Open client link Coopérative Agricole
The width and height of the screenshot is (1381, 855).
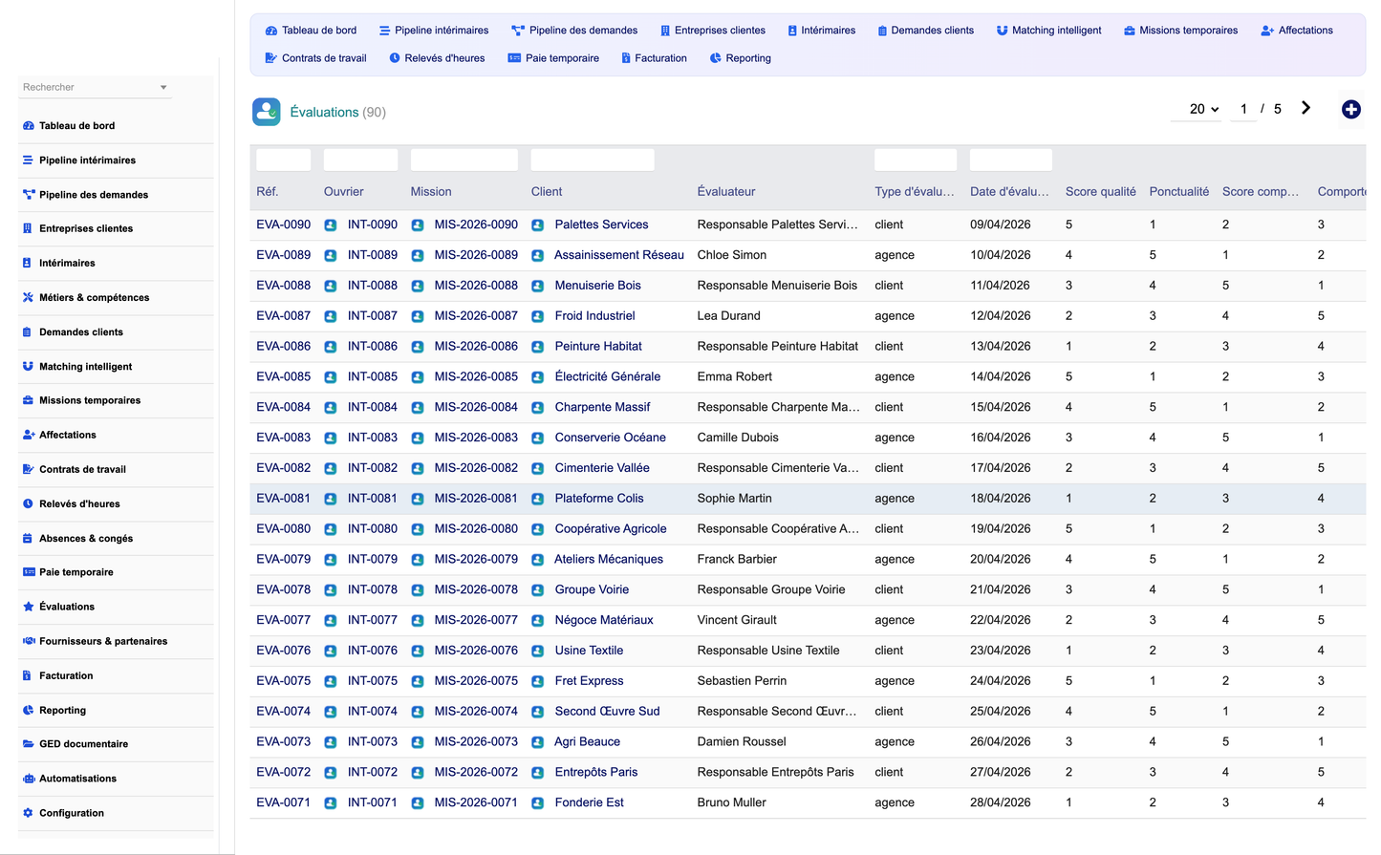click(611, 528)
